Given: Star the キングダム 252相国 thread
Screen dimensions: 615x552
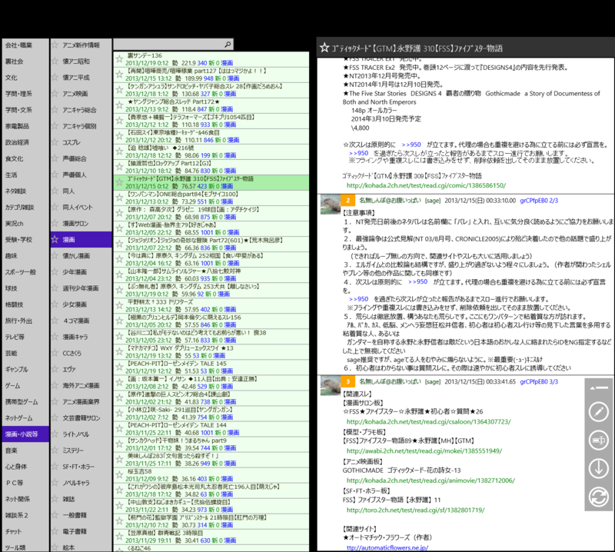Looking at the screenshot, I should [x=119, y=259].
